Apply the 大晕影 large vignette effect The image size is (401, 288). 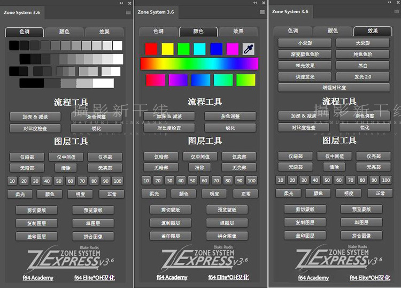tap(363, 43)
